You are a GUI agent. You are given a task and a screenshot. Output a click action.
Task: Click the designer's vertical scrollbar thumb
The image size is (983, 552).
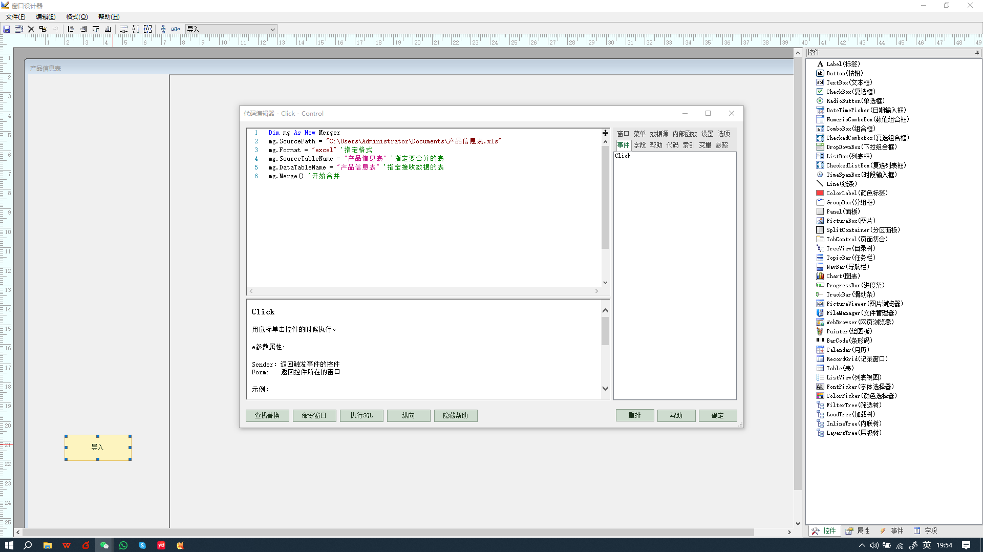coord(798,273)
